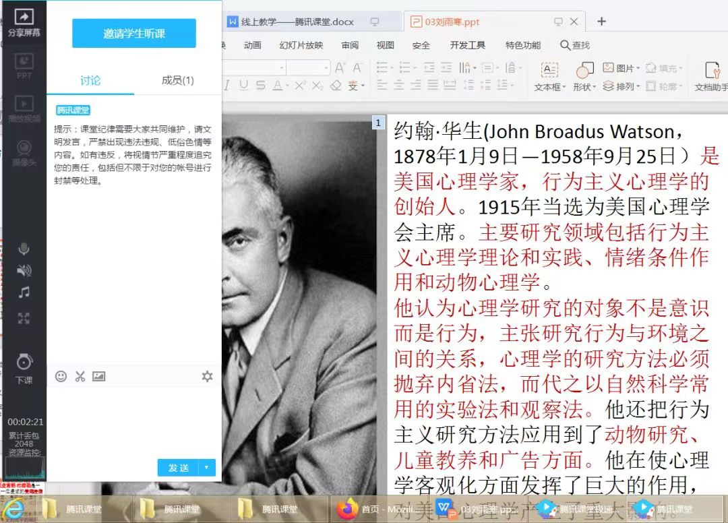
Task: Click the invite students (邀请学生听课) button
Action: [x=134, y=33]
